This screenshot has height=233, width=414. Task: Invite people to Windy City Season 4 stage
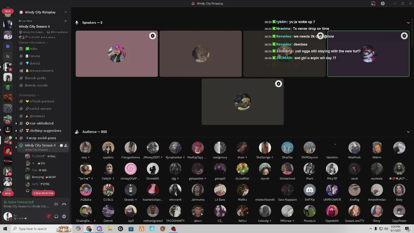pyautogui.click(x=66, y=146)
